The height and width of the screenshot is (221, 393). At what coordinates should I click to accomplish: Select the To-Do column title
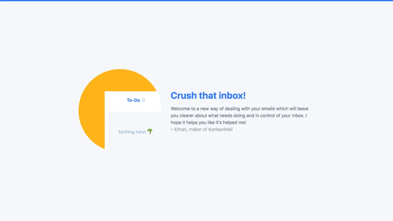(133, 101)
